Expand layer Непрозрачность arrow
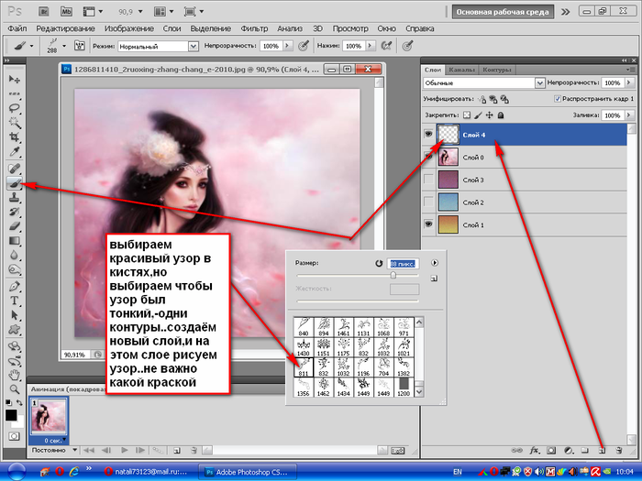The image size is (642, 481). point(629,82)
